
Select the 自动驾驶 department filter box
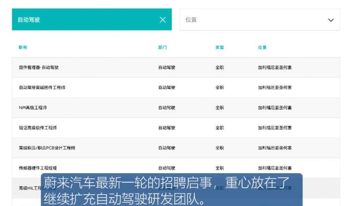(x=91, y=20)
